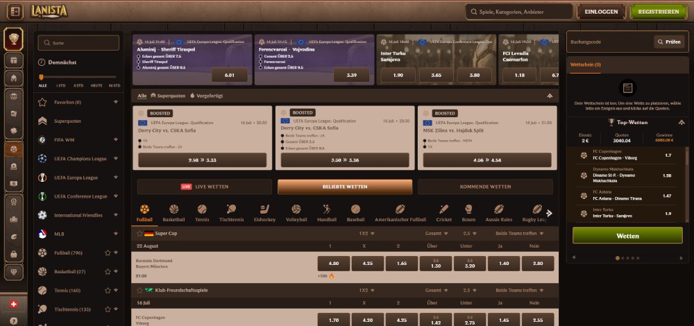This screenshot has width=694, height=326.
Task: Expand the Favoriten (0) sidebar section
Action: (x=115, y=102)
